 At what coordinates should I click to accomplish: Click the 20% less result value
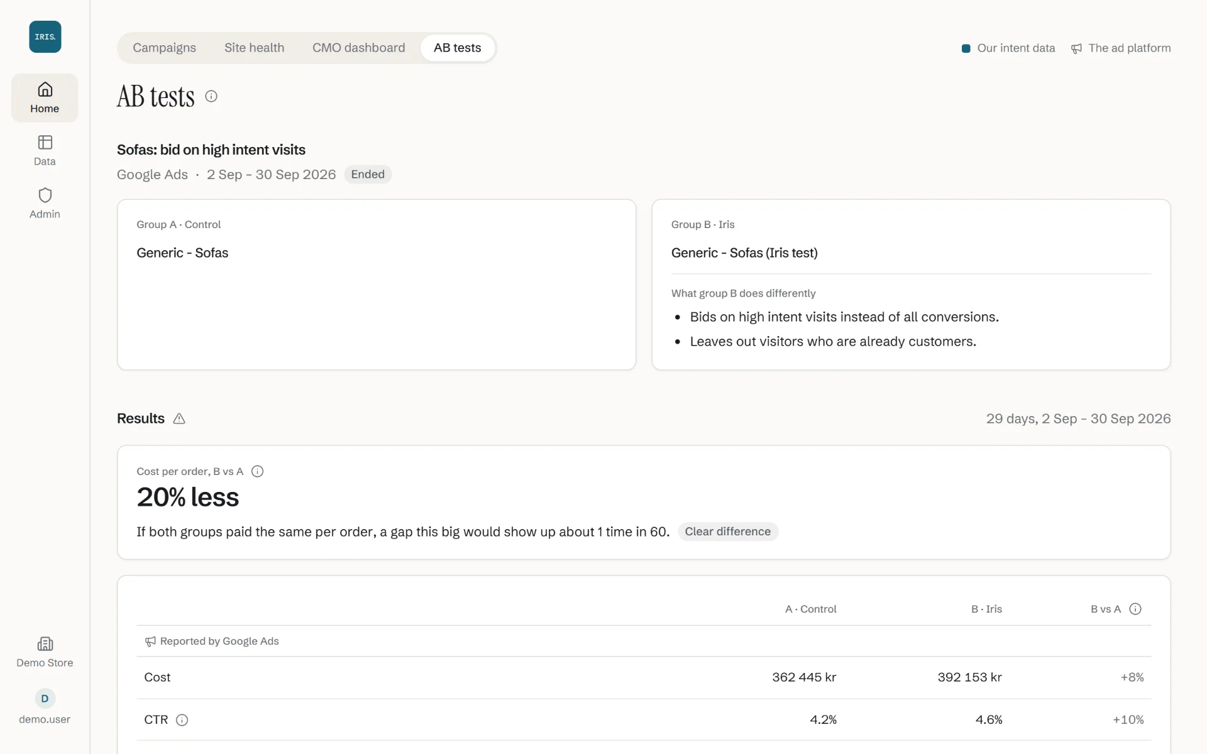coord(188,497)
